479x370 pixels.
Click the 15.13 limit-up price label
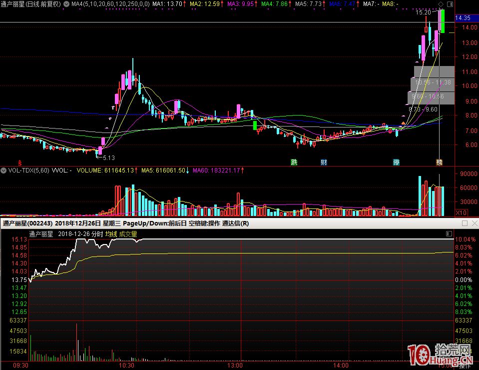pyautogui.click(x=19, y=239)
